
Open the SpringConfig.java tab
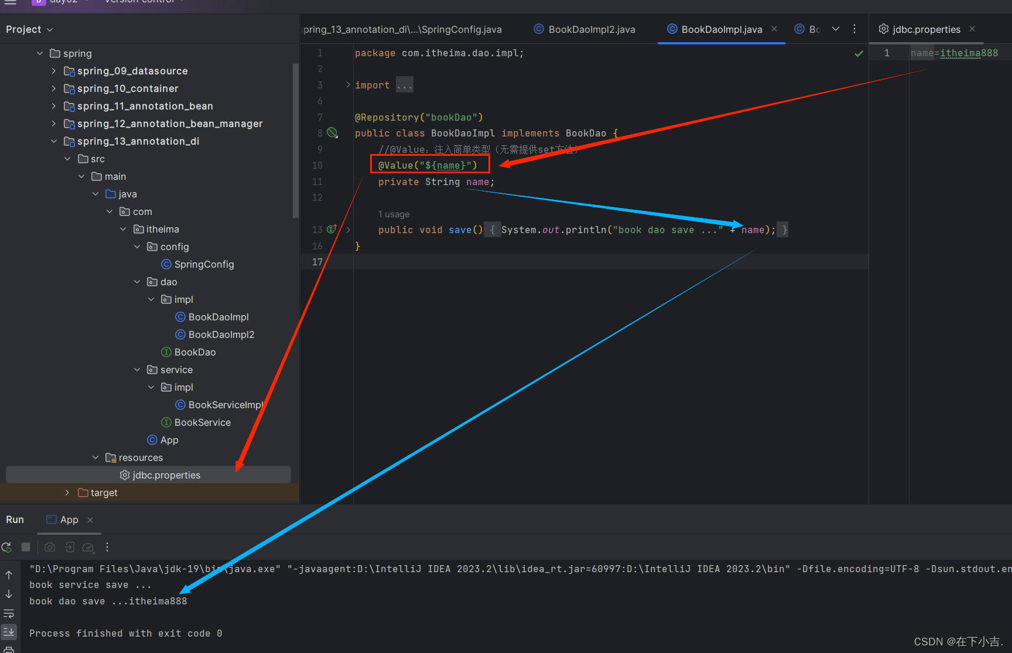coord(403,29)
